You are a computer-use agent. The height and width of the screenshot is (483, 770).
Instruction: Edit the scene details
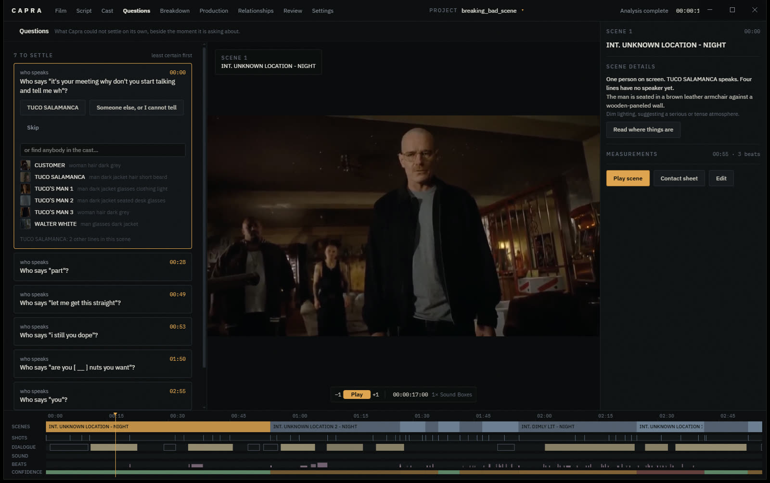click(721, 178)
